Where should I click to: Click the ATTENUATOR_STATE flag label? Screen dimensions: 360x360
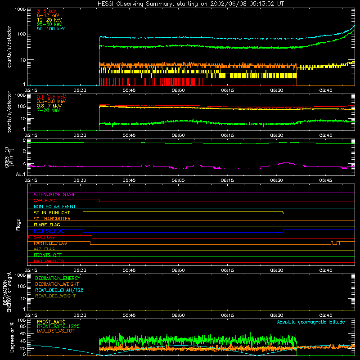[x=54, y=195]
